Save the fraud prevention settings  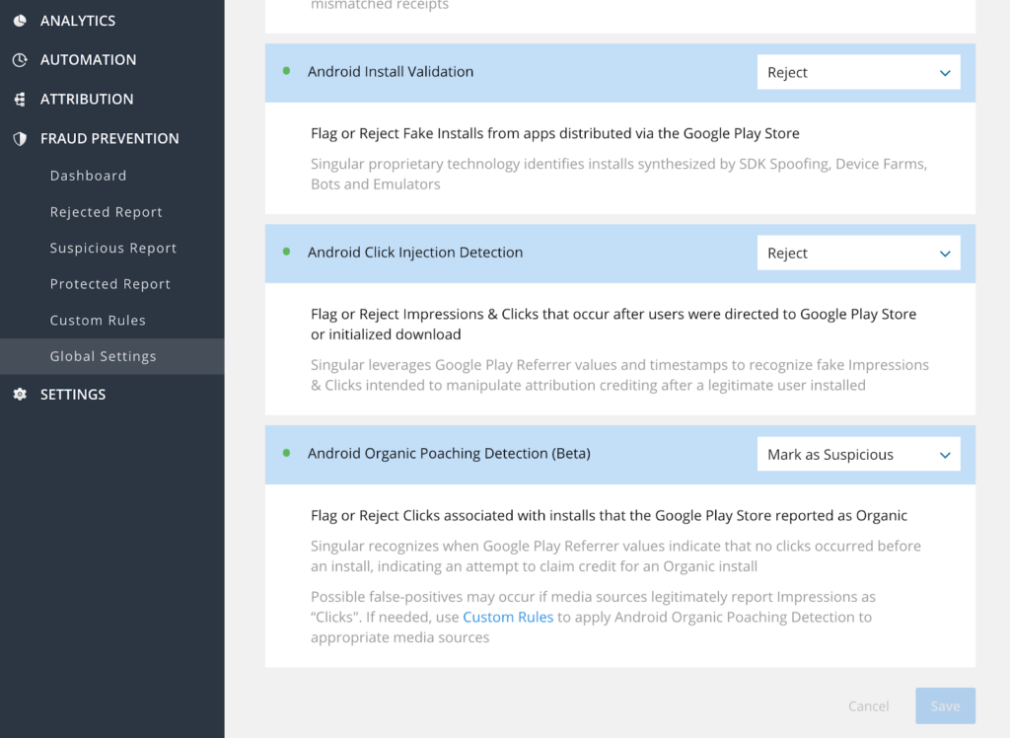[x=944, y=705]
